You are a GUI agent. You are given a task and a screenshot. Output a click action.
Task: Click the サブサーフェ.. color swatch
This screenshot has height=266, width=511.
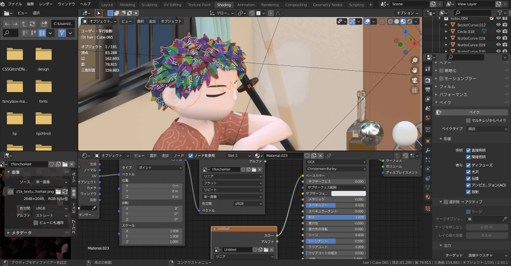(x=348, y=194)
